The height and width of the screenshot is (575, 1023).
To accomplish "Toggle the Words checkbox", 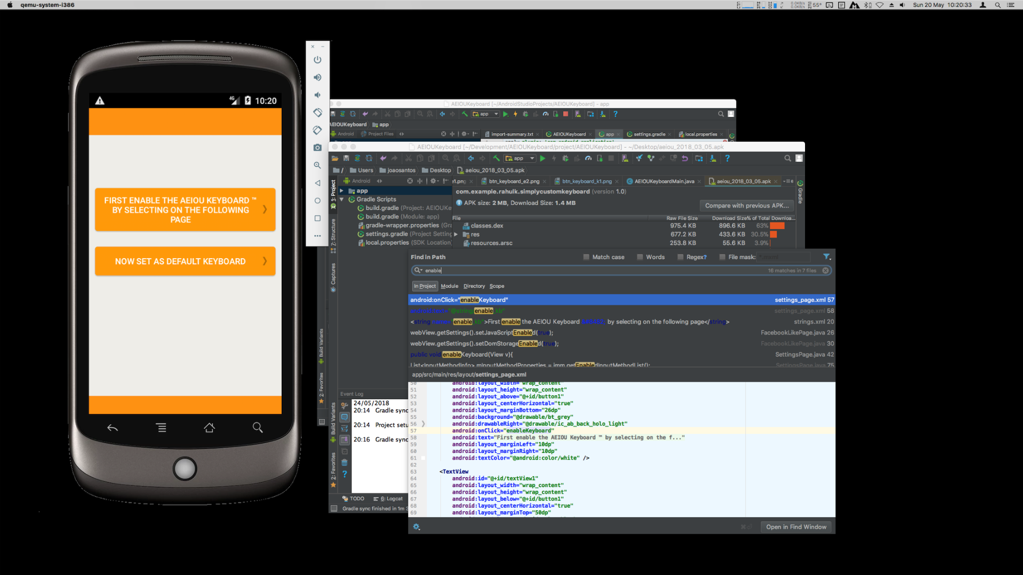I will click(x=640, y=257).
